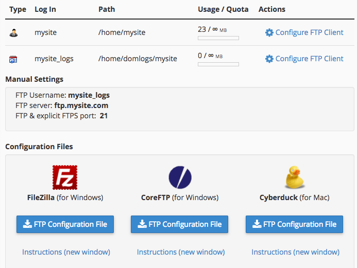Sort by Usage / Quota column header

(x=223, y=9)
